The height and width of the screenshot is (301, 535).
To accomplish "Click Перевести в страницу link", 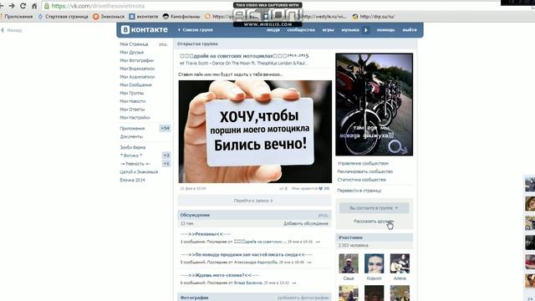I will (x=359, y=191).
